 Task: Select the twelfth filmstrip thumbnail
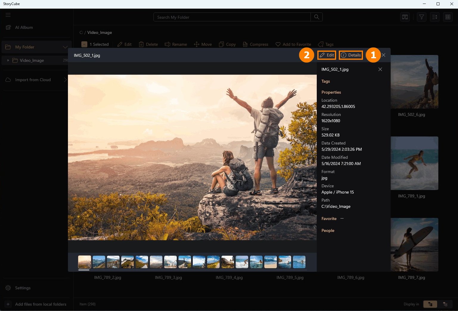click(x=242, y=262)
